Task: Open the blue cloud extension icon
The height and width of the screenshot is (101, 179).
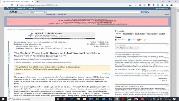Action: coord(136,5)
